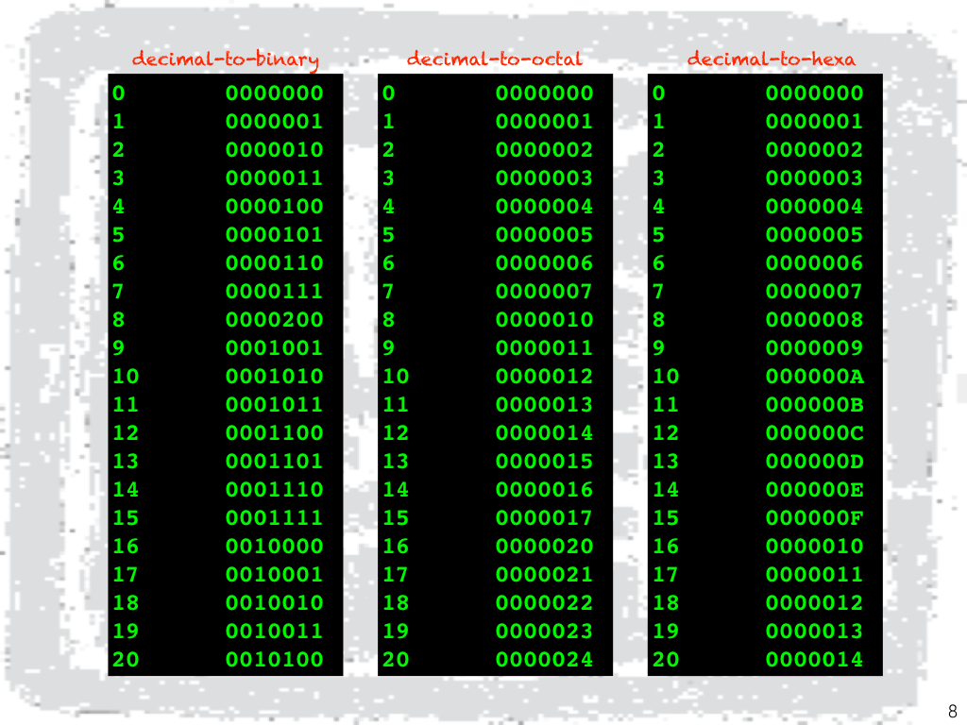This screenshot has height=725, width=967.
Task: Select hex value 000000A
Action: (x=814, y=377)
